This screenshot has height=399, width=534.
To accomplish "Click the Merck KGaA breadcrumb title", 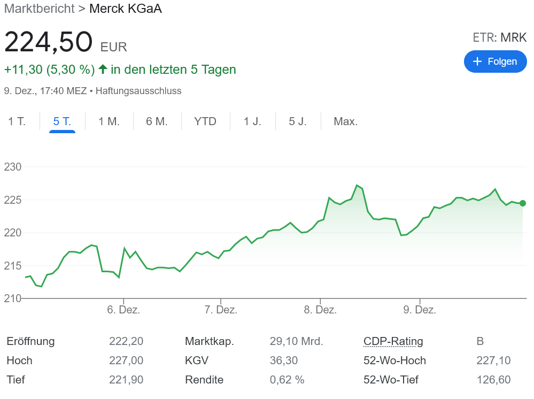I will pyautogui.click(x=126, y=9).
